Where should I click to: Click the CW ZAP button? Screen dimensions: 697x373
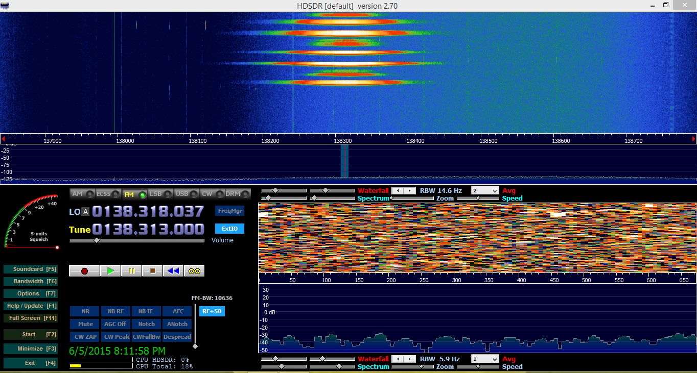click(x=85, y=337)
